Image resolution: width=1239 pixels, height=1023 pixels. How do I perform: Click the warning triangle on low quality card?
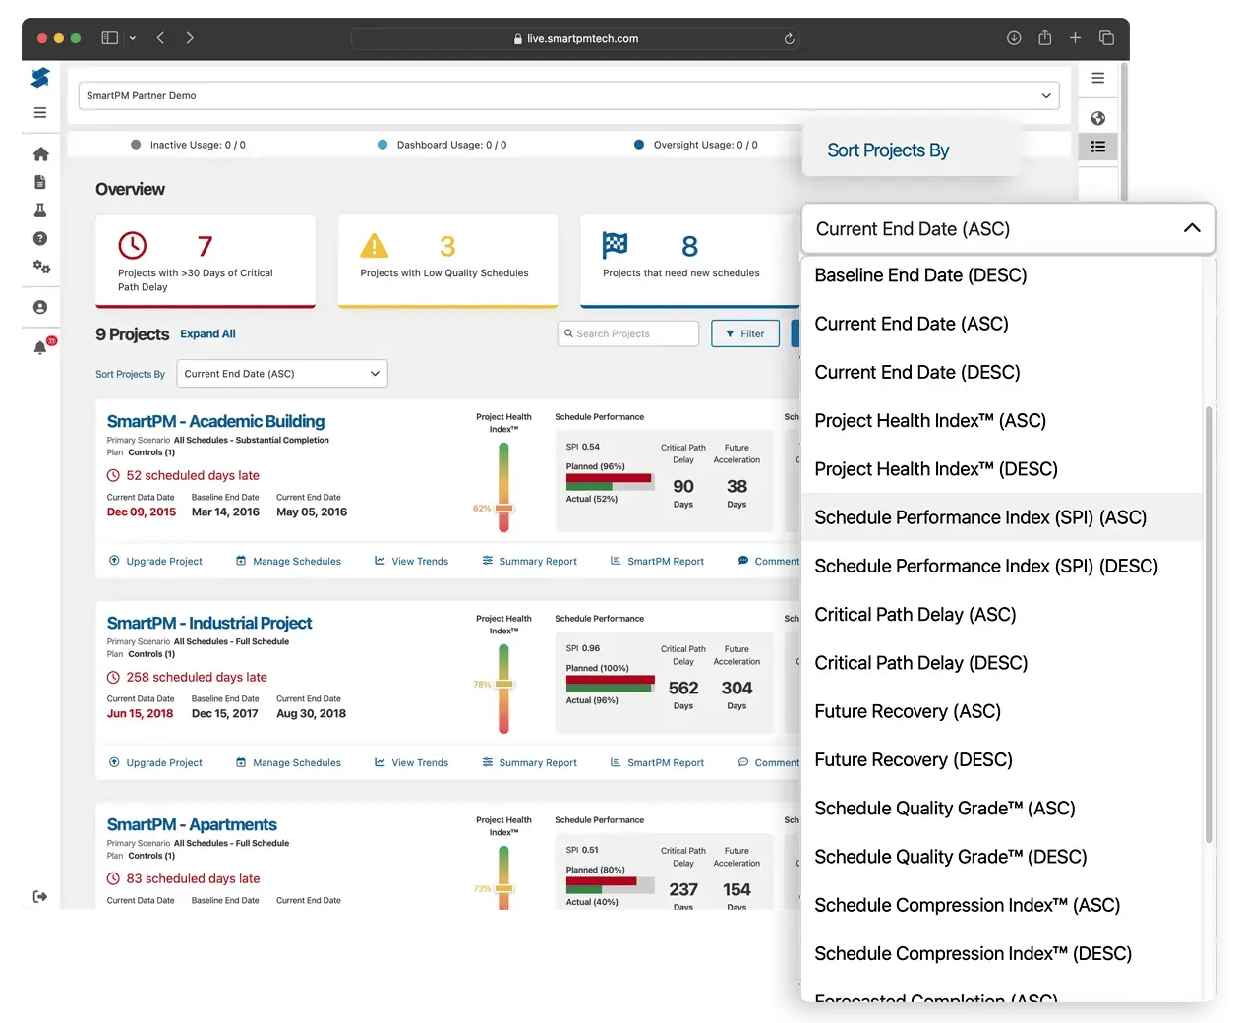tap(374, 245)
